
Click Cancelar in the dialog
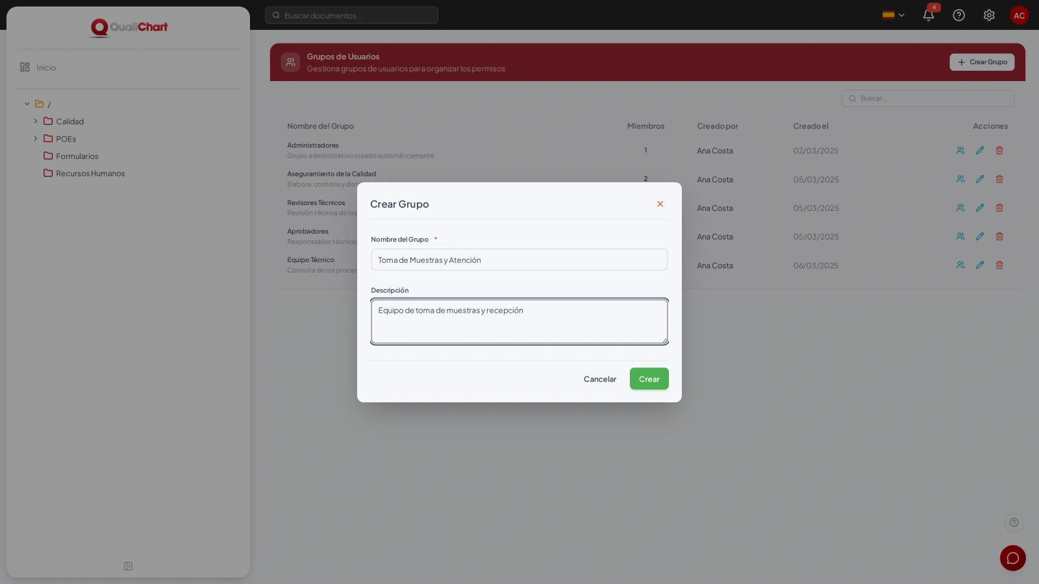click(600, 379)
